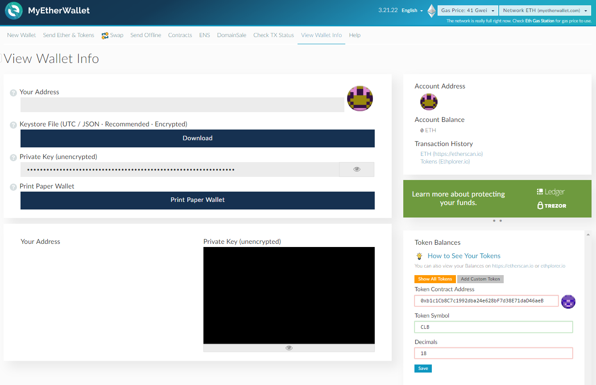
Task: Open the New Wallet tab
Action: pyautogui.click(x=21, y=35)
